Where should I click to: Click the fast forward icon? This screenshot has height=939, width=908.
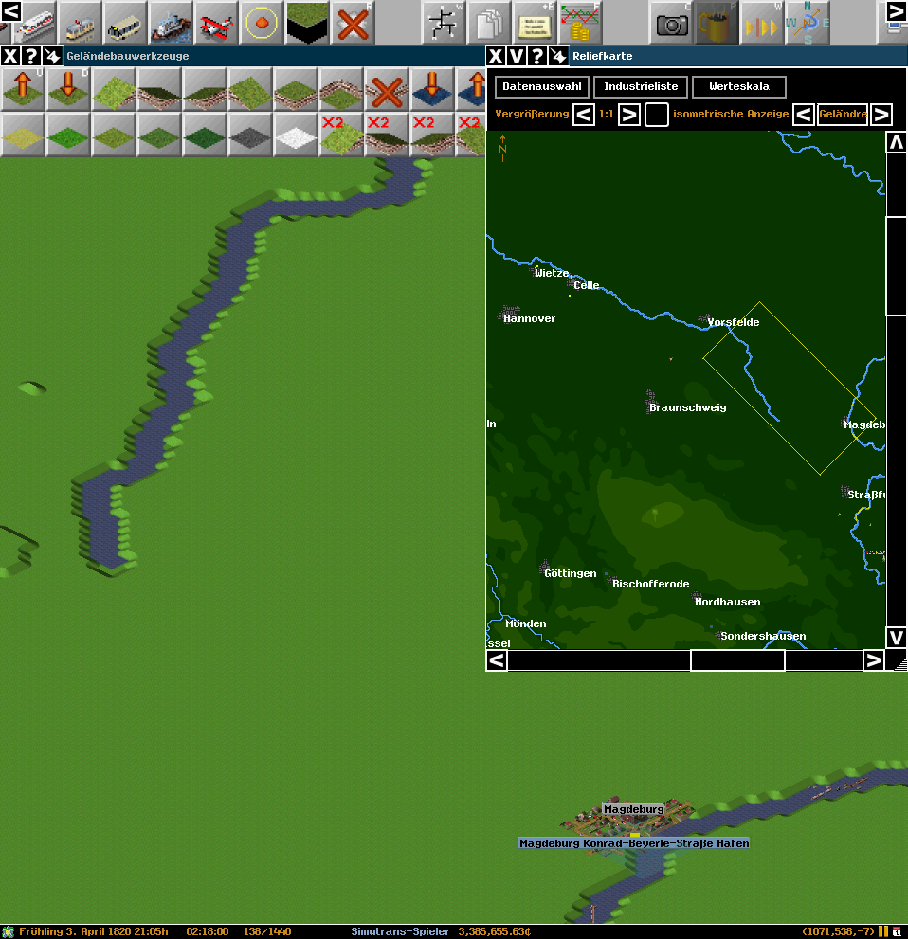pos(762,23)
